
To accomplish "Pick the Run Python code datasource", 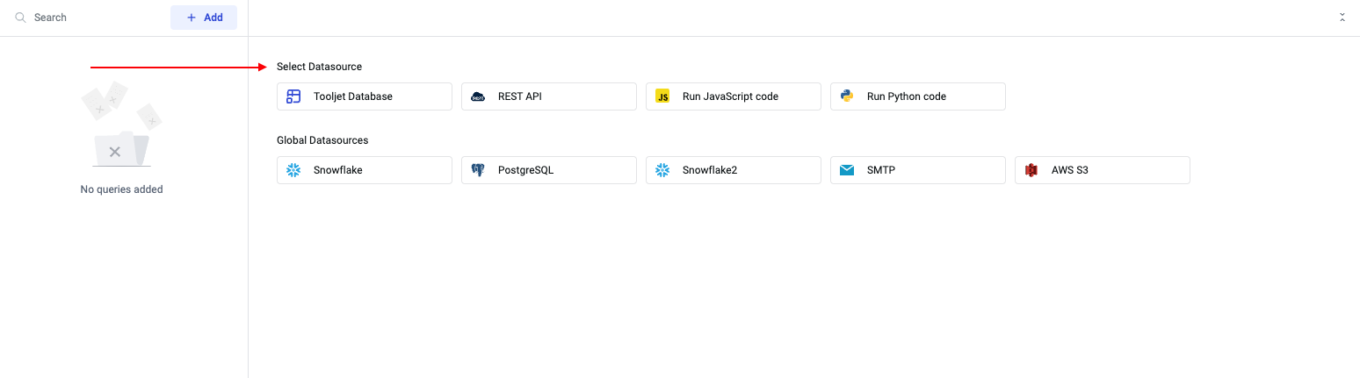I will coord(906,96).
